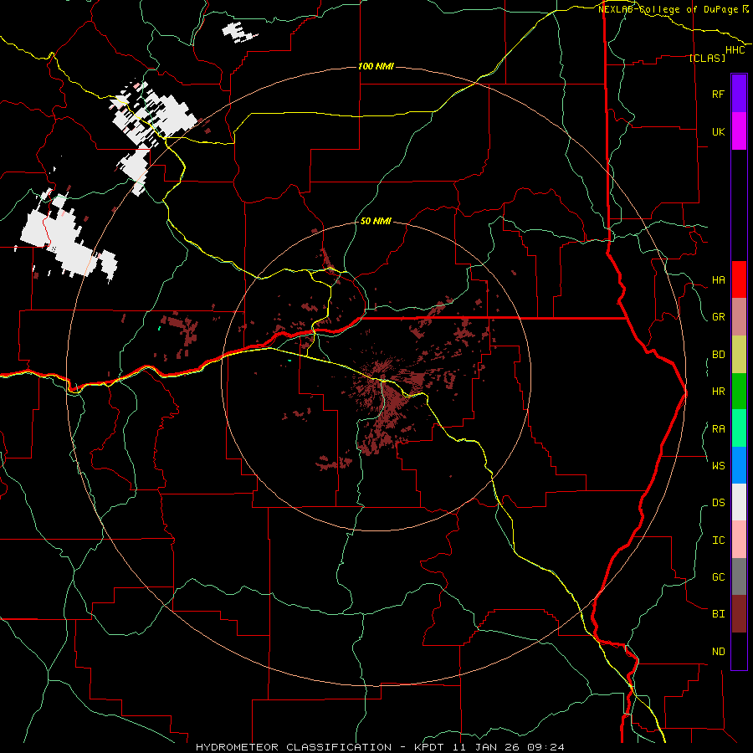
Task: Click the BI legend label
Action: click(x=718, y=614)
